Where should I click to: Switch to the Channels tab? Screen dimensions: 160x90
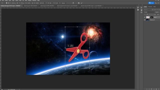click(x=150, y=7)
